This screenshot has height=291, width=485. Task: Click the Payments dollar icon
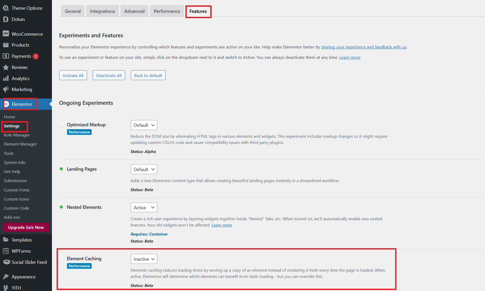click(x=6, y=56)
